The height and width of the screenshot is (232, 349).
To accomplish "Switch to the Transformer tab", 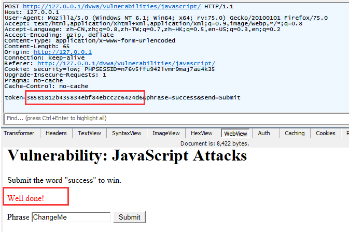I will tap(19, 134).
